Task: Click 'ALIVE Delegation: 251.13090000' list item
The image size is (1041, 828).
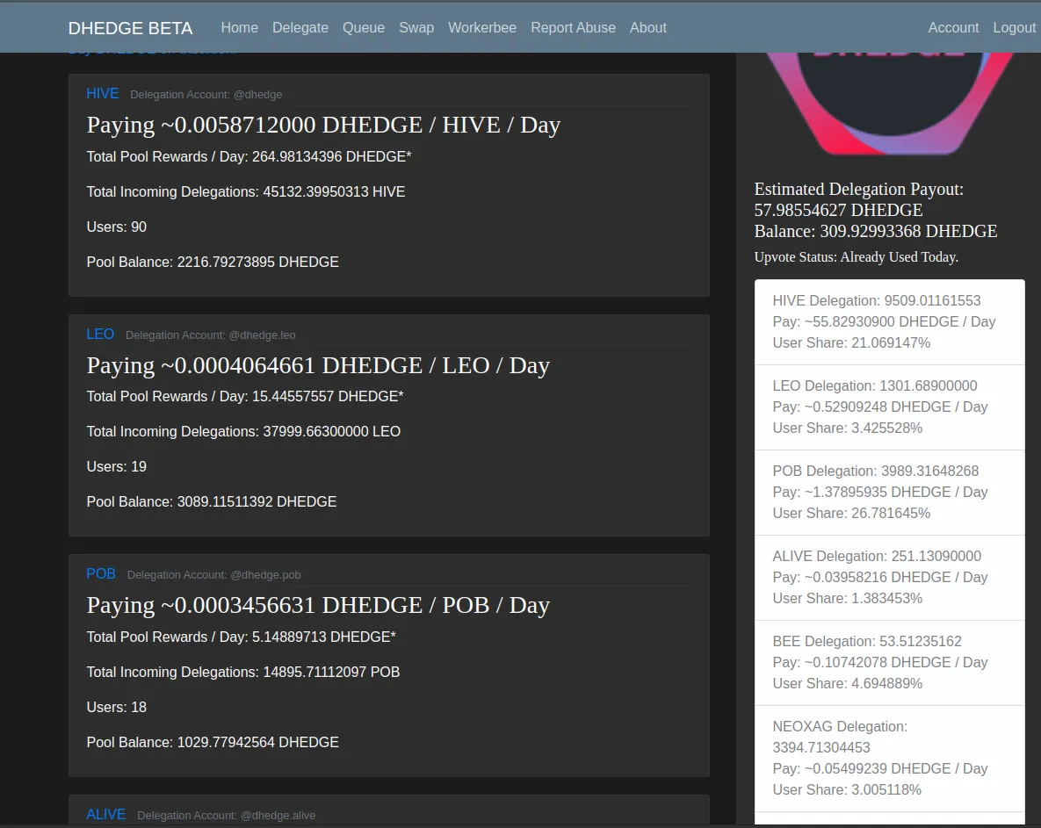Action: click(x=877, y=556)
